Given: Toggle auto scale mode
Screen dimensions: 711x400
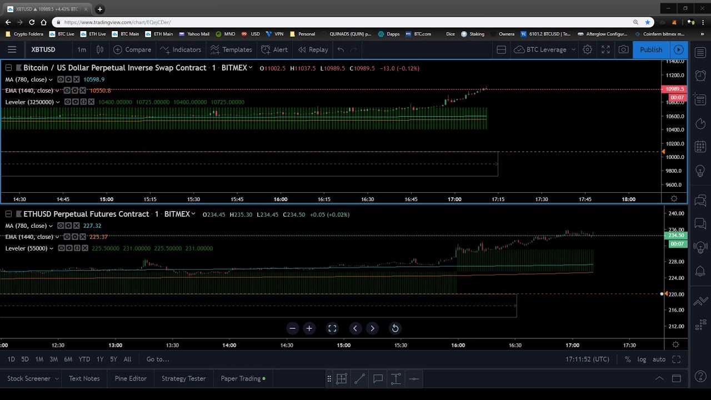Looking at the screenshot, I should (659, 359).
